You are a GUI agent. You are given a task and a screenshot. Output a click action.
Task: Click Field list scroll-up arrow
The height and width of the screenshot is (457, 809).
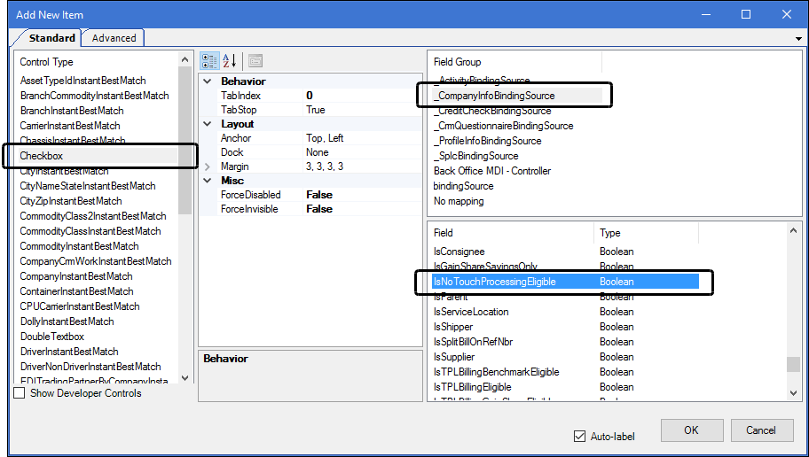(x=794, y=231)
